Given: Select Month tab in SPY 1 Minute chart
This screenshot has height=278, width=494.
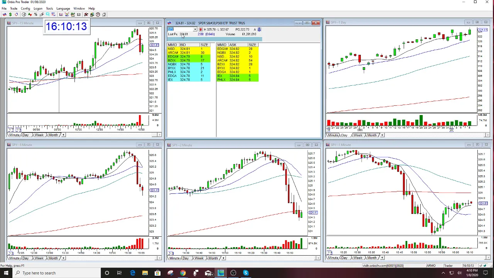Looking at the screenshot, I should (x=372, y=258).
